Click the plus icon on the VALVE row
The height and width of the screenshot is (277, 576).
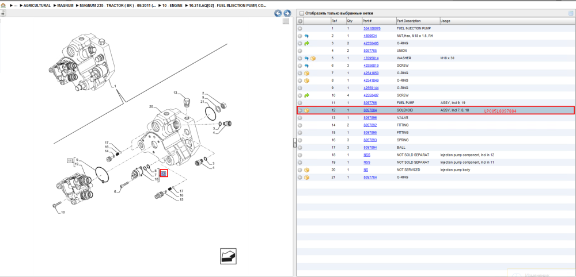(x=300, y=118)
